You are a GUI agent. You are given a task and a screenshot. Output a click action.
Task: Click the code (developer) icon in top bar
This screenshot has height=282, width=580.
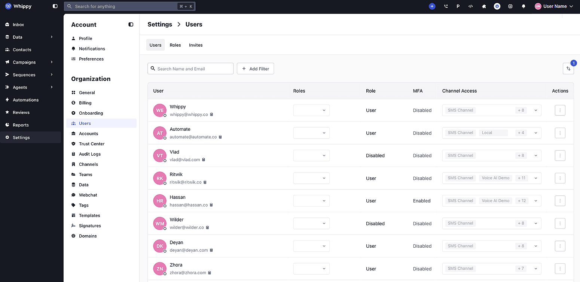(x=470, y=6)
